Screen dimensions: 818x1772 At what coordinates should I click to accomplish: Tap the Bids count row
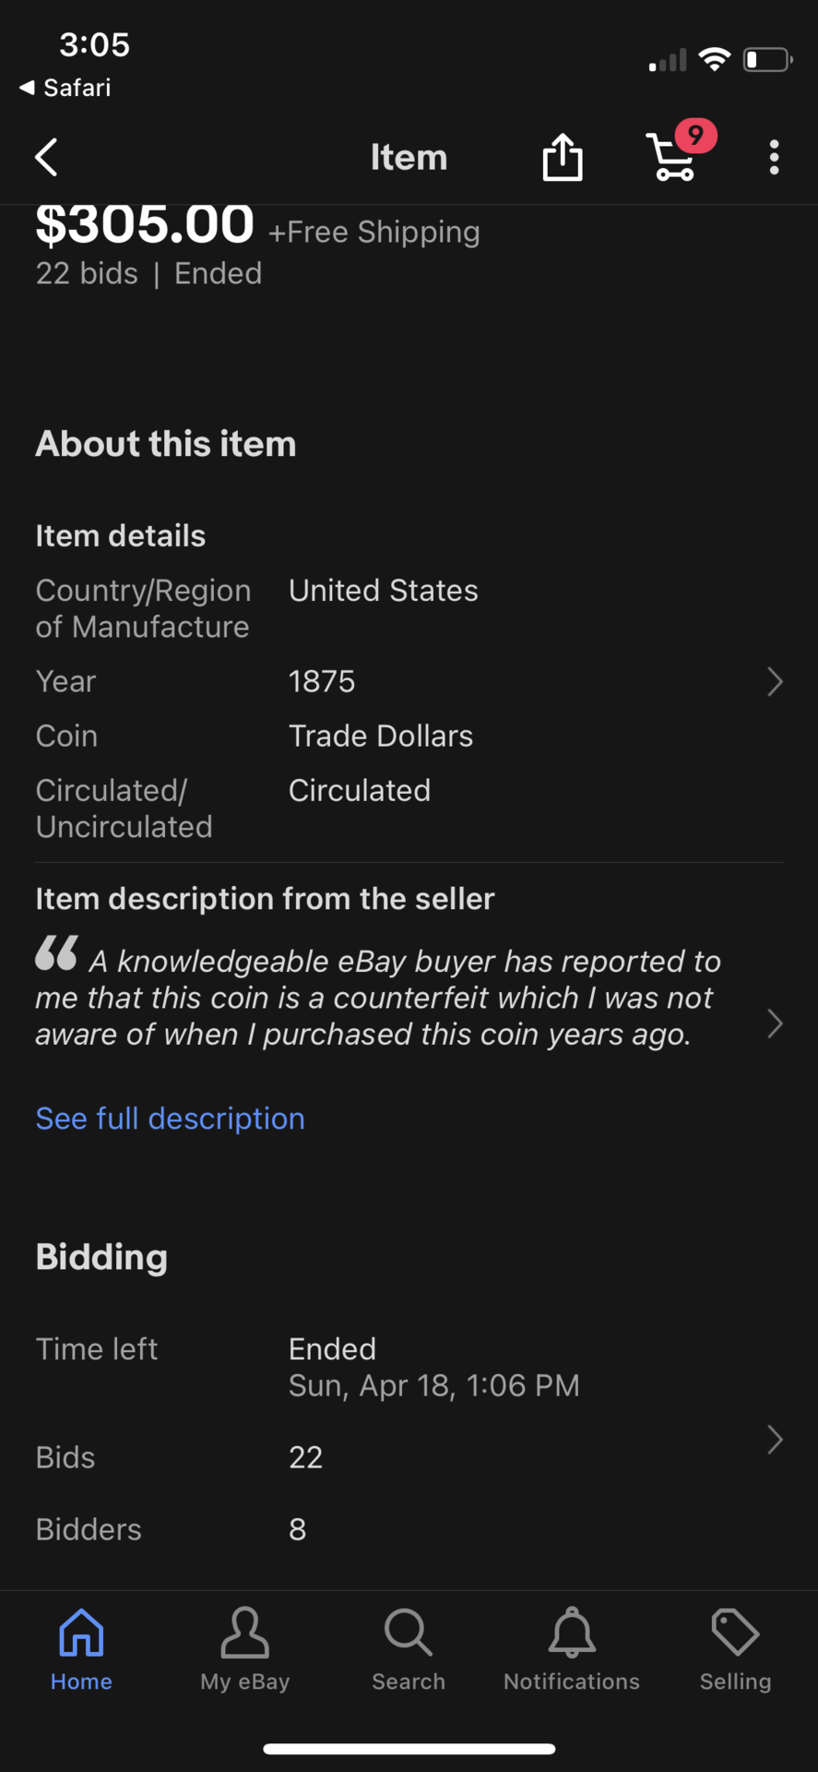click(x=304, y=1457)
